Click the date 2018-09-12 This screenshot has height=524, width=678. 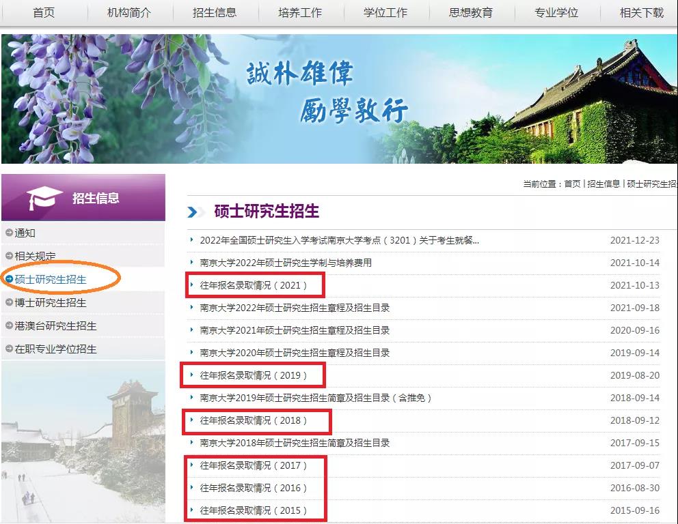(635, 420)
